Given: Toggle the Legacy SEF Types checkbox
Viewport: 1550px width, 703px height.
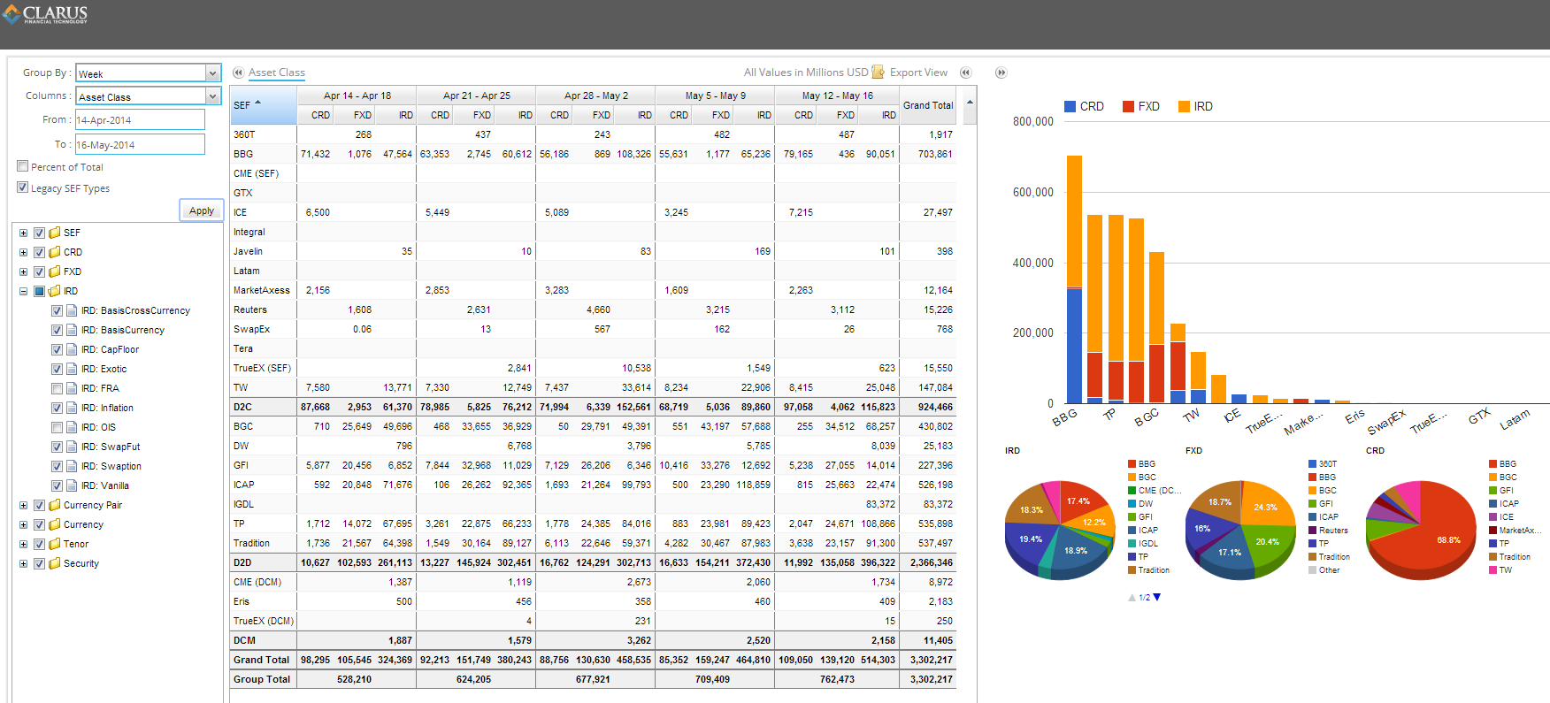Looking at the screenshot, I should click(x=23, y=187).
